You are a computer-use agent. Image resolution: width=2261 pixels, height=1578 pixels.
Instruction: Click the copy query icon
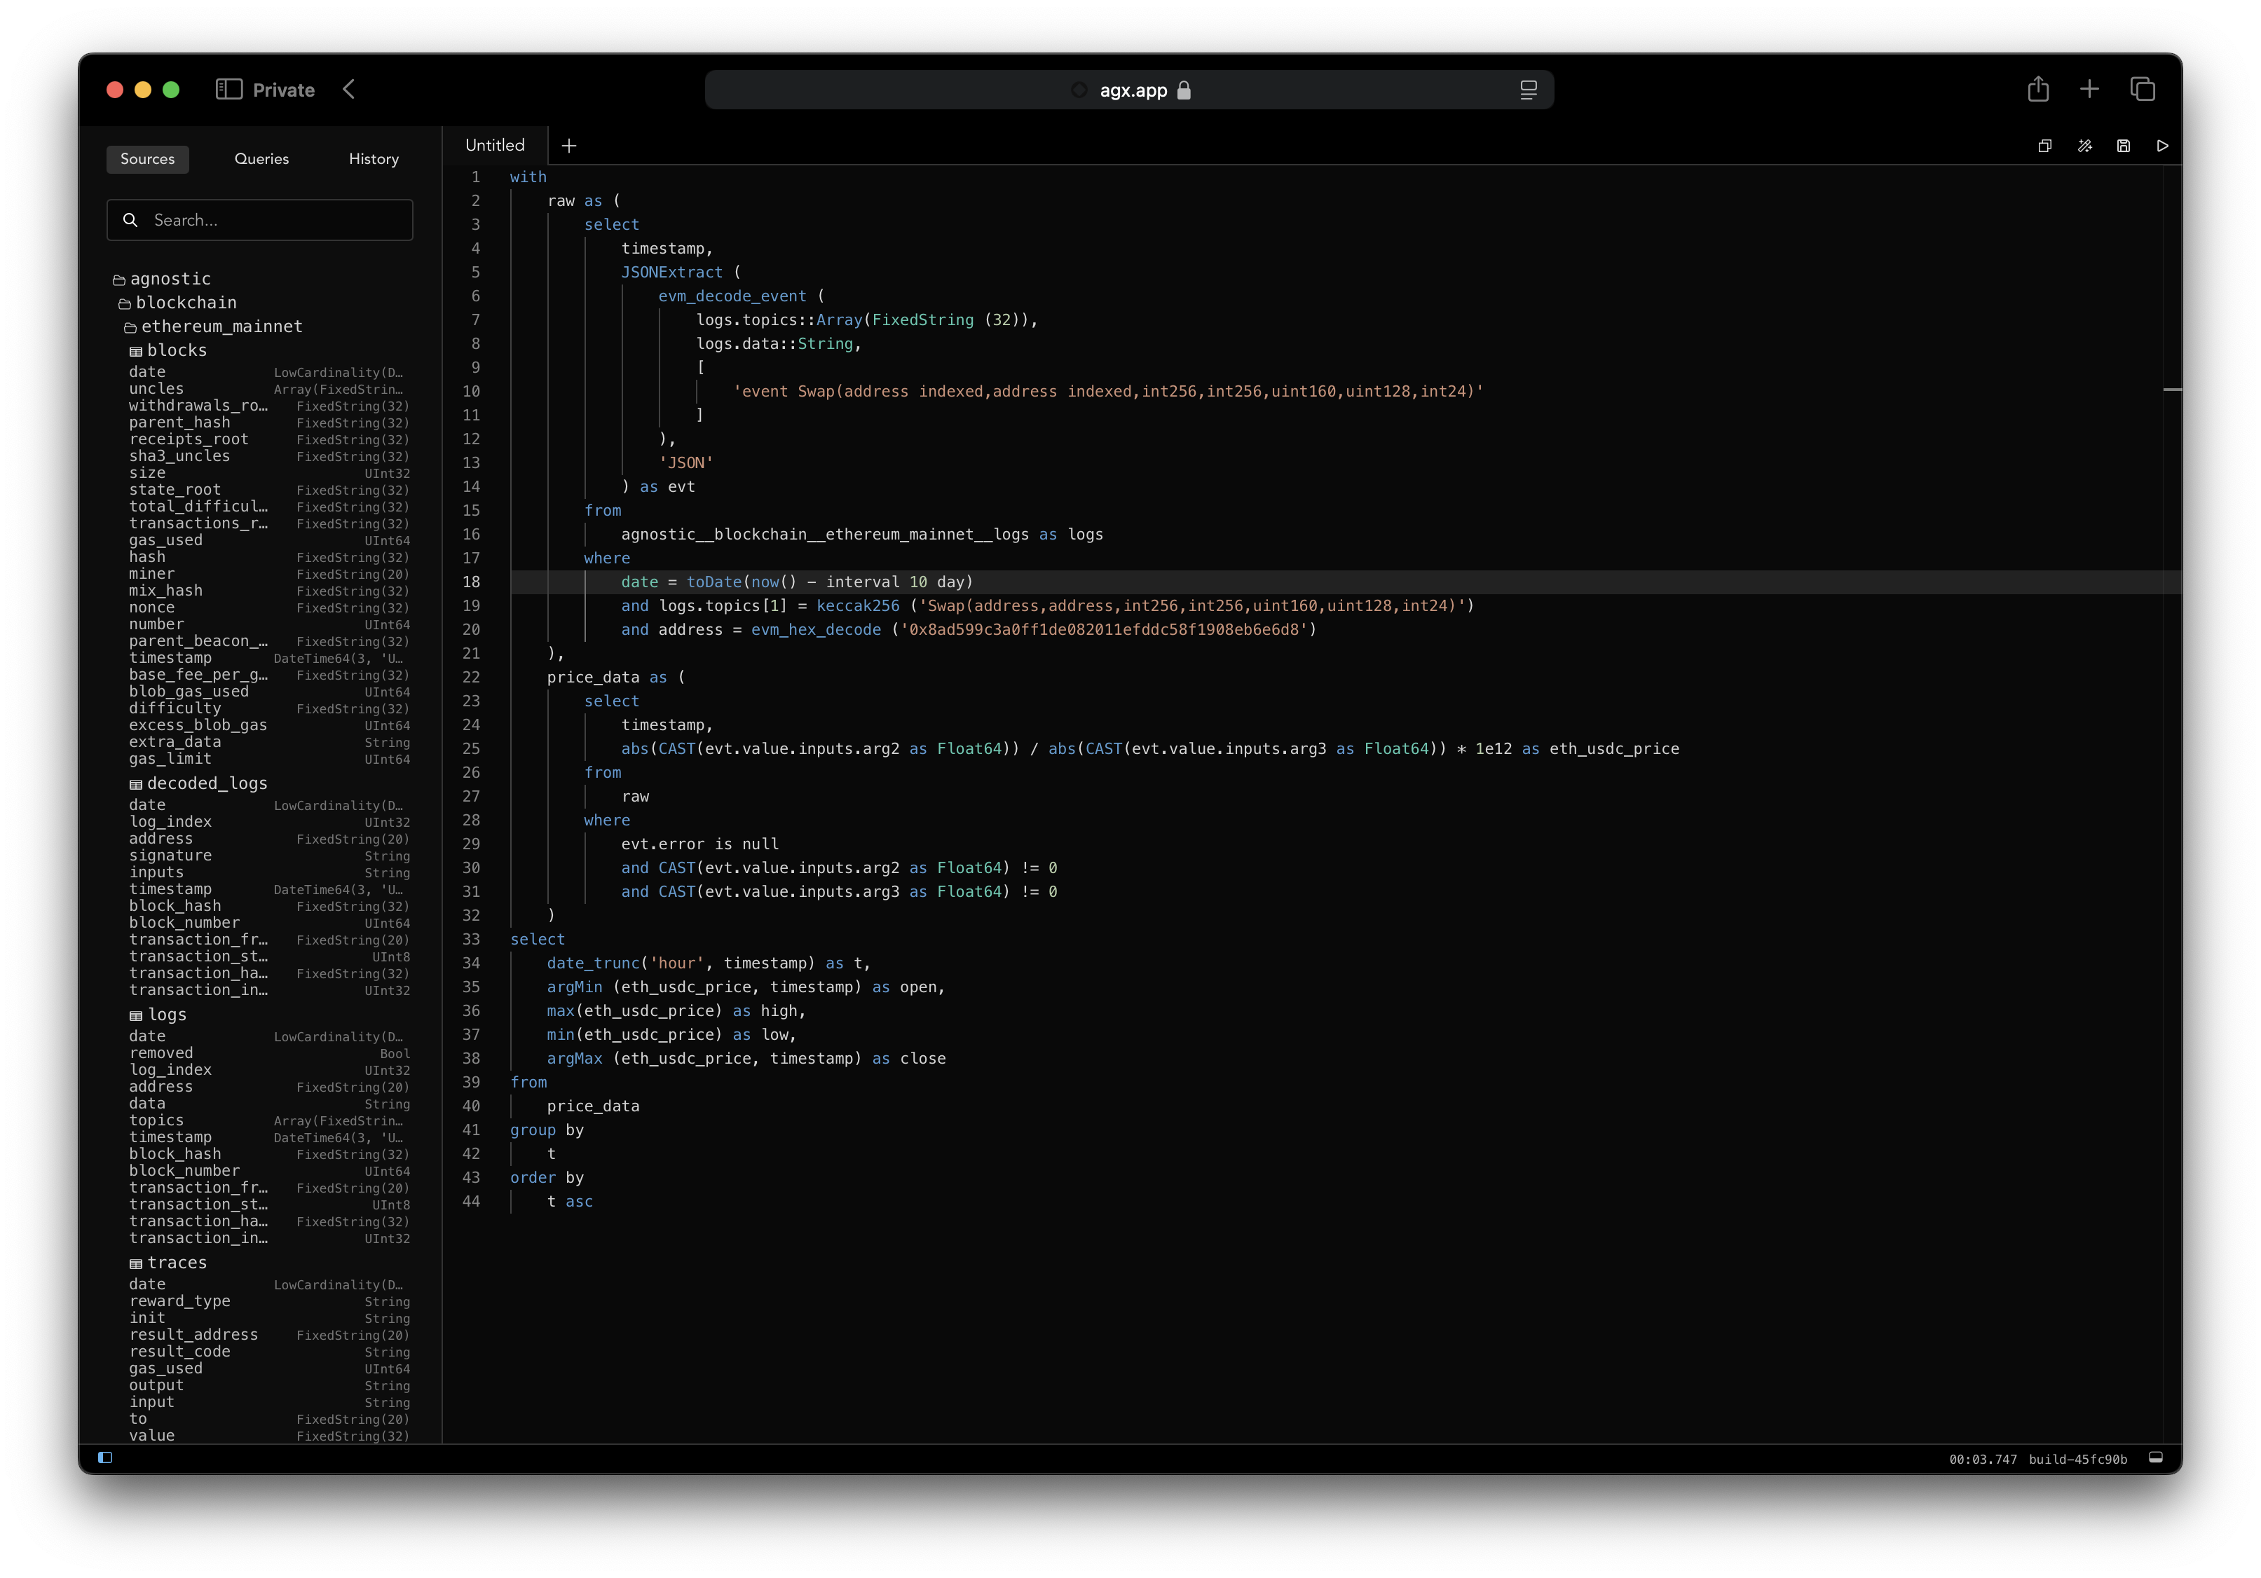(2044, 146)
